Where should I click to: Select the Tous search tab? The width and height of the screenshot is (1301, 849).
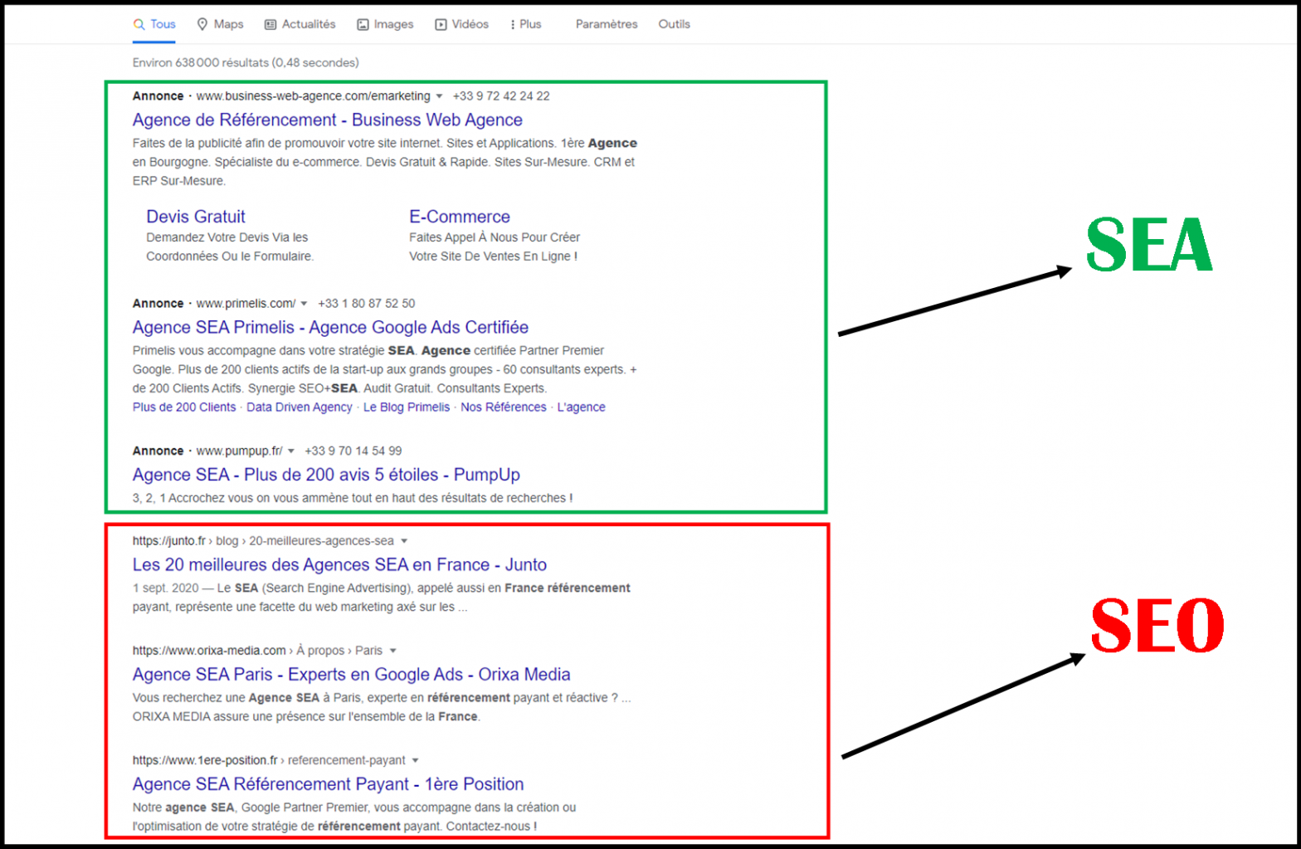point(155,24)
